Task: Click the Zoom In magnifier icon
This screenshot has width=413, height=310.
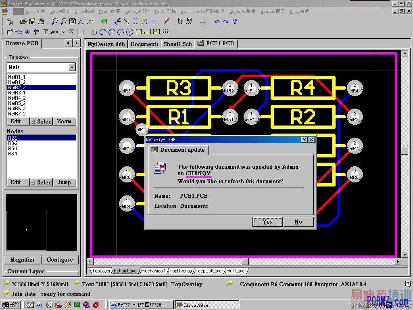Action: pos(54,21)
